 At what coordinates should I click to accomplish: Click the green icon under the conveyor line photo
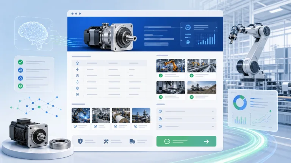(x=191, y=75)
